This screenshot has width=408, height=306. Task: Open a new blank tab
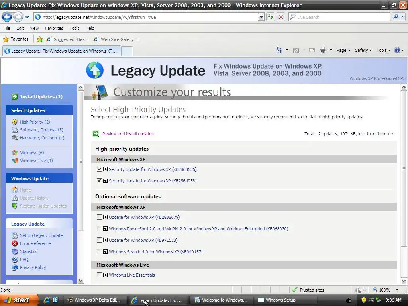point(127,51)
